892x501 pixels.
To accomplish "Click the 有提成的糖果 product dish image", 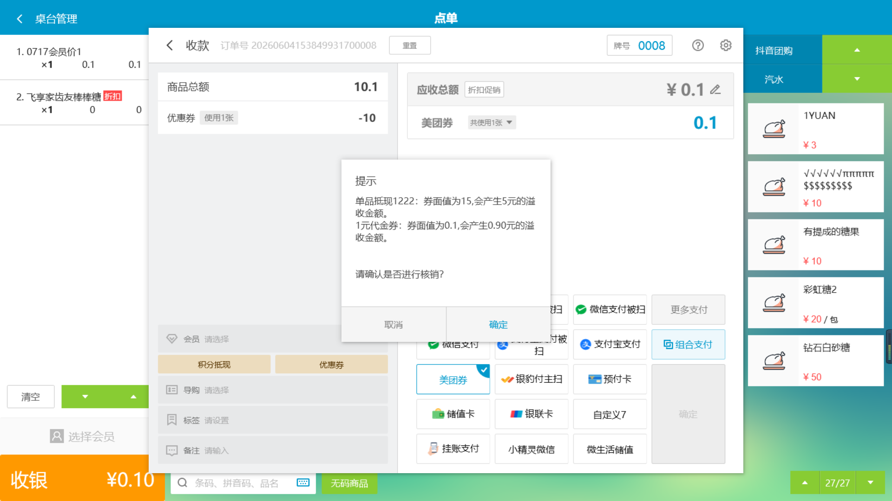I will pos(774,245).
